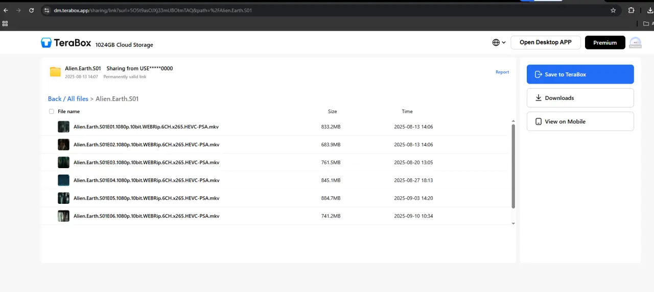
Task: Click the user avatar icon
Action: [635, 43]
